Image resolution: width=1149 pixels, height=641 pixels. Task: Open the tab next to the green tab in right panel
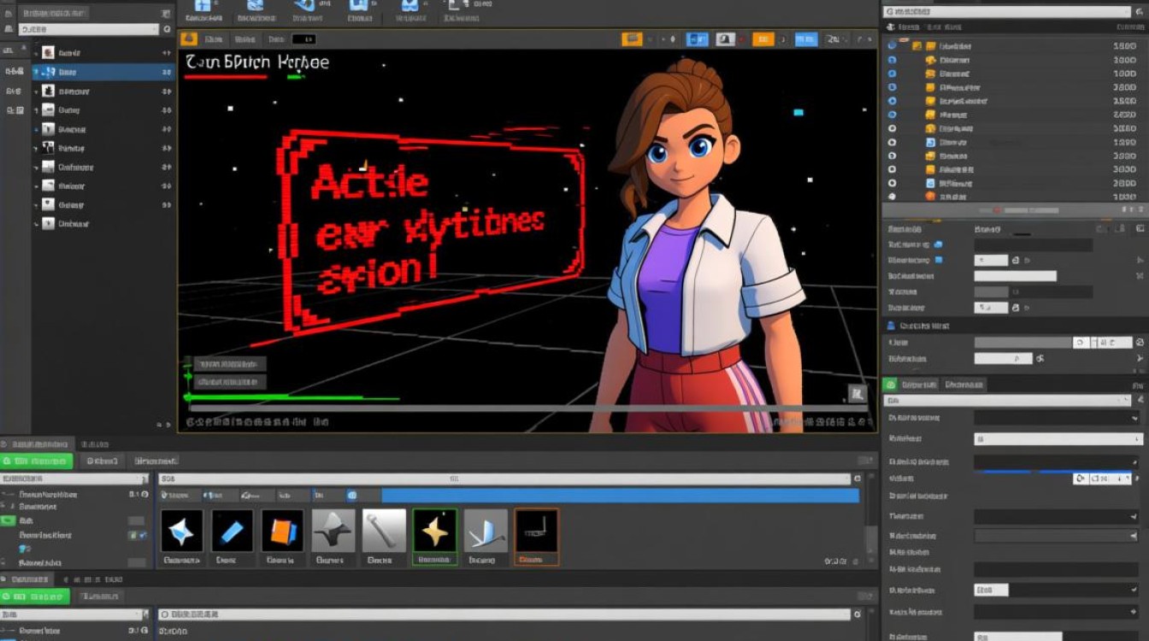pyautogui.click(x=964, y=385)
